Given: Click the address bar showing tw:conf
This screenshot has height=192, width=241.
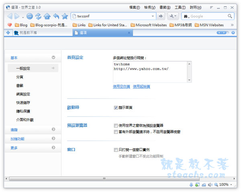Looking at the screenshot, I should [x=113, y=16].
